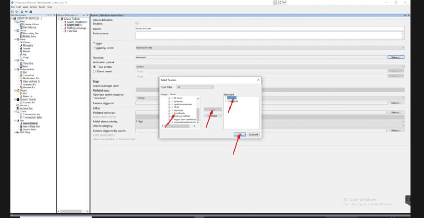424x218 pixels.
Task: Click Cancel in Select Sources dialog
Action: tap(253, 134)
